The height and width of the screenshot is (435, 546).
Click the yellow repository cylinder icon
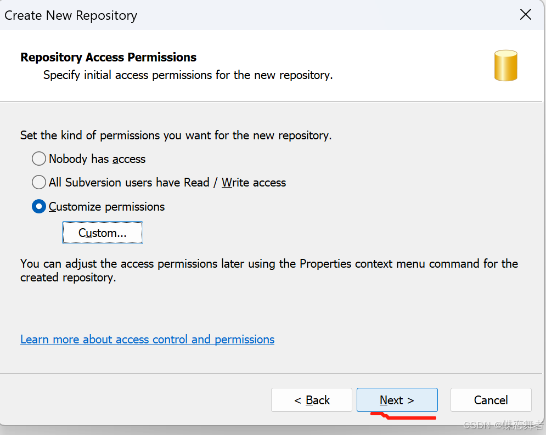point(505,65)
